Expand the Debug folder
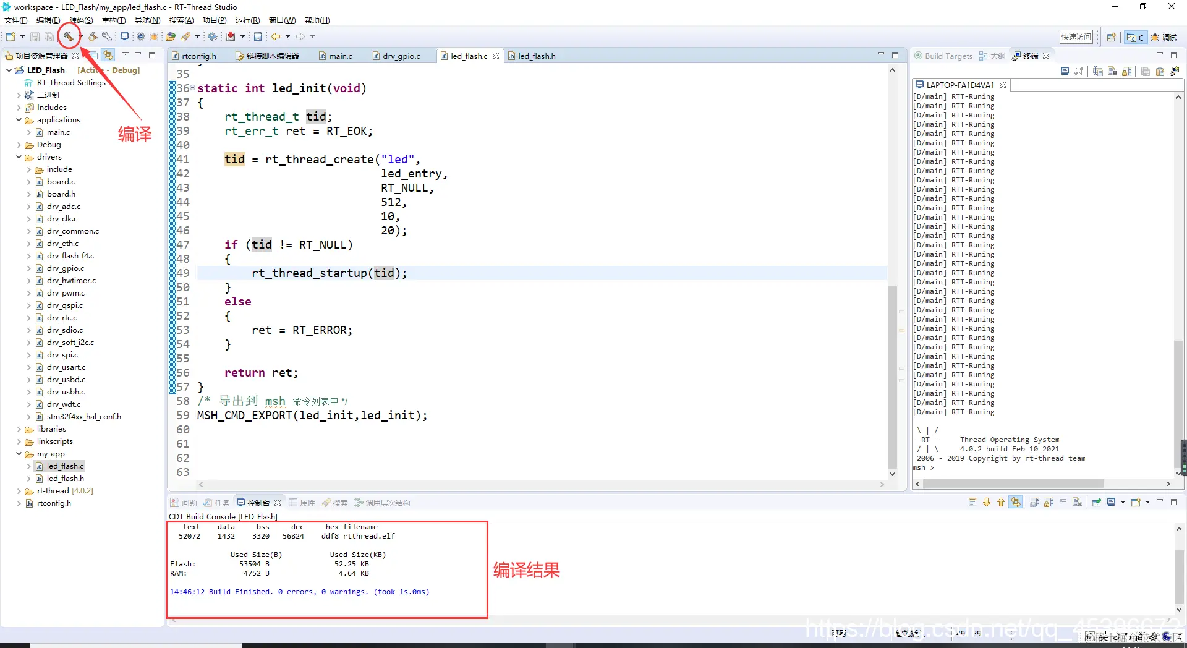 [19, 145]
